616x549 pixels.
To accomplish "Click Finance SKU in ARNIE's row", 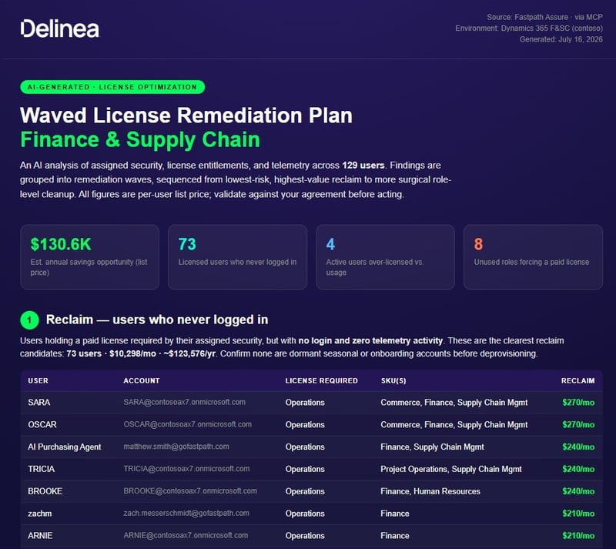I will (395, 536).
